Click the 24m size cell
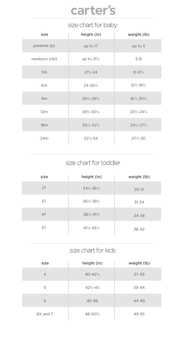This screenshot has height=346, width=186. click(44, 138)
